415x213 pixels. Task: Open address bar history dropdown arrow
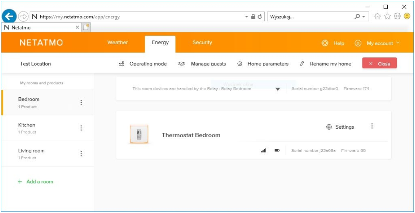(x=246, y=17)
